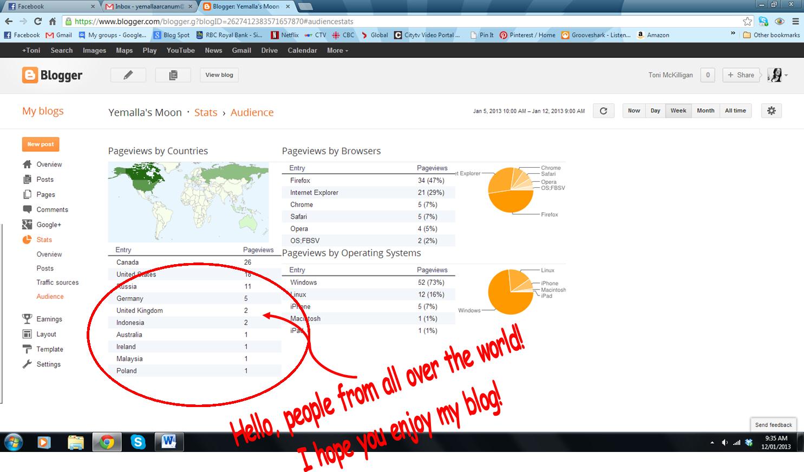Select Audience in the sidebar
The image size is (804, 472).
tap(50, 297)
